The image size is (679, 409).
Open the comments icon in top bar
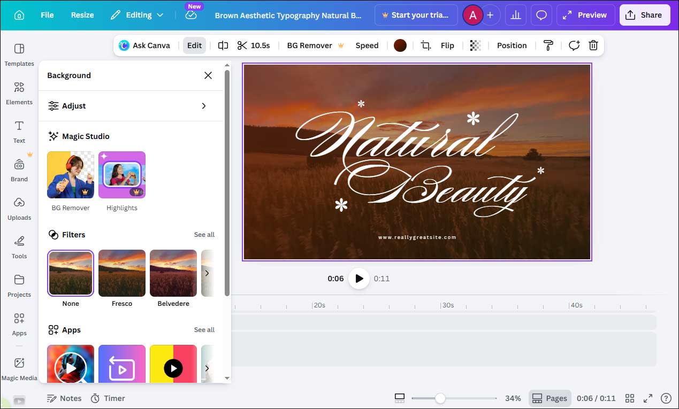pos(541,15)
